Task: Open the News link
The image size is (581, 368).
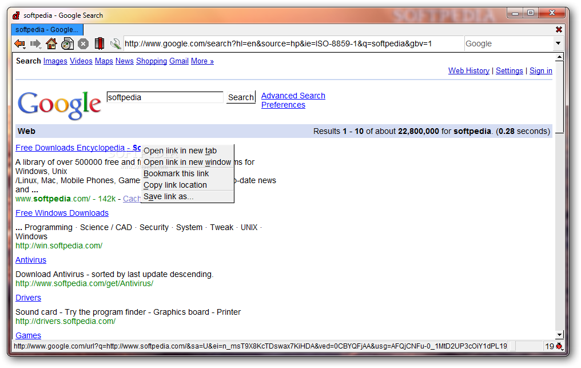Action: click(125, 61)
